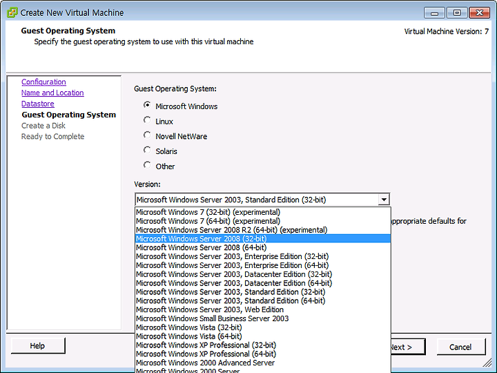This screenshot has width=497, height=373.
Task: Choose Microsoft Windows 7 (64-bit) (experimental)
Action: coord(262,221)
